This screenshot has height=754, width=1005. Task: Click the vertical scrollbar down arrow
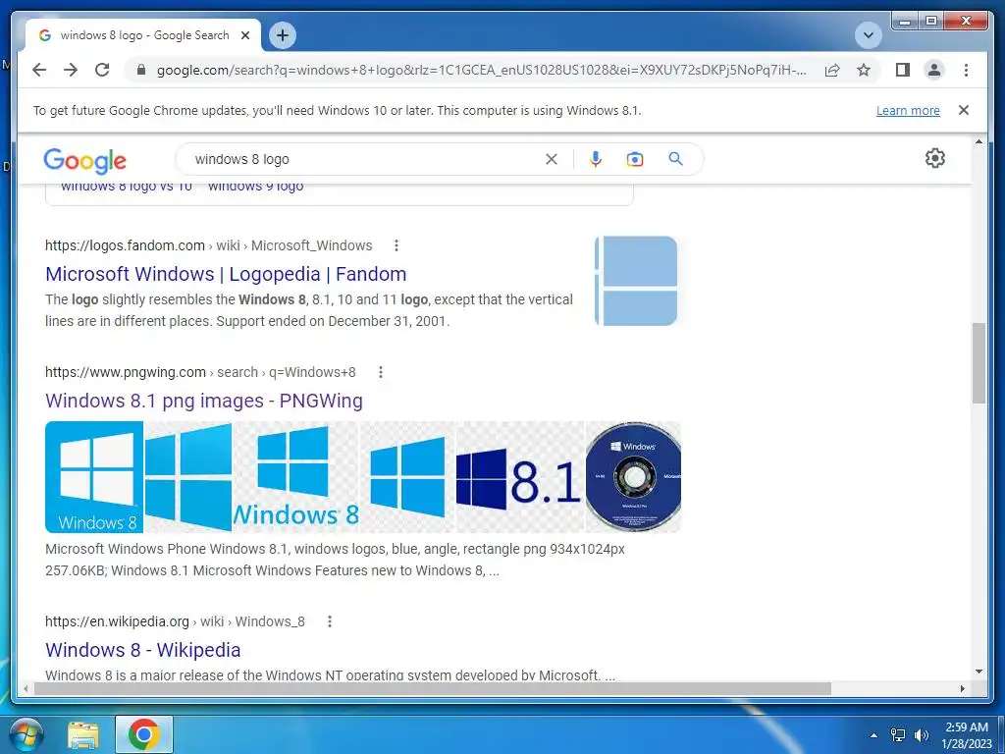(x=979, y=672)
